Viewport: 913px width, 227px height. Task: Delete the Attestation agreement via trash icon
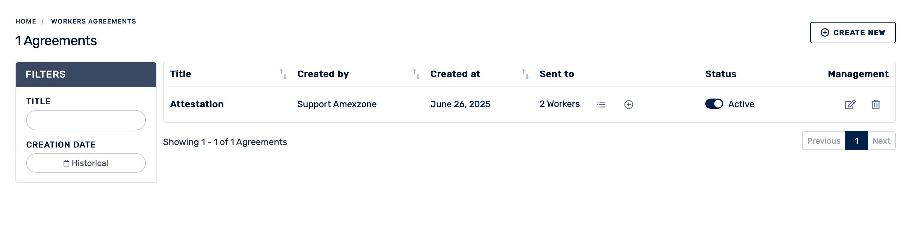875,105
